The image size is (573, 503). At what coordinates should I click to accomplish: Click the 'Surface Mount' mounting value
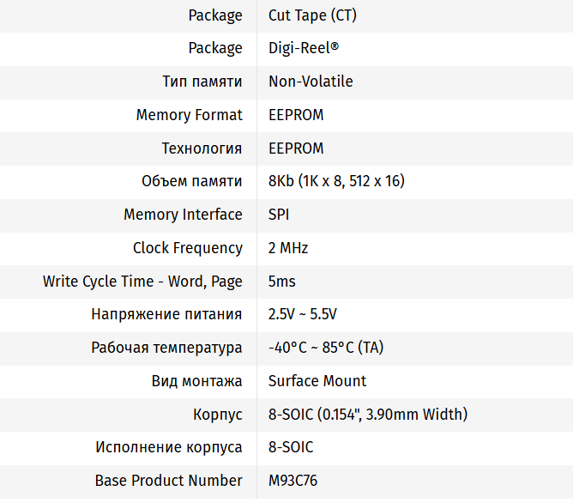coord(317,381)
